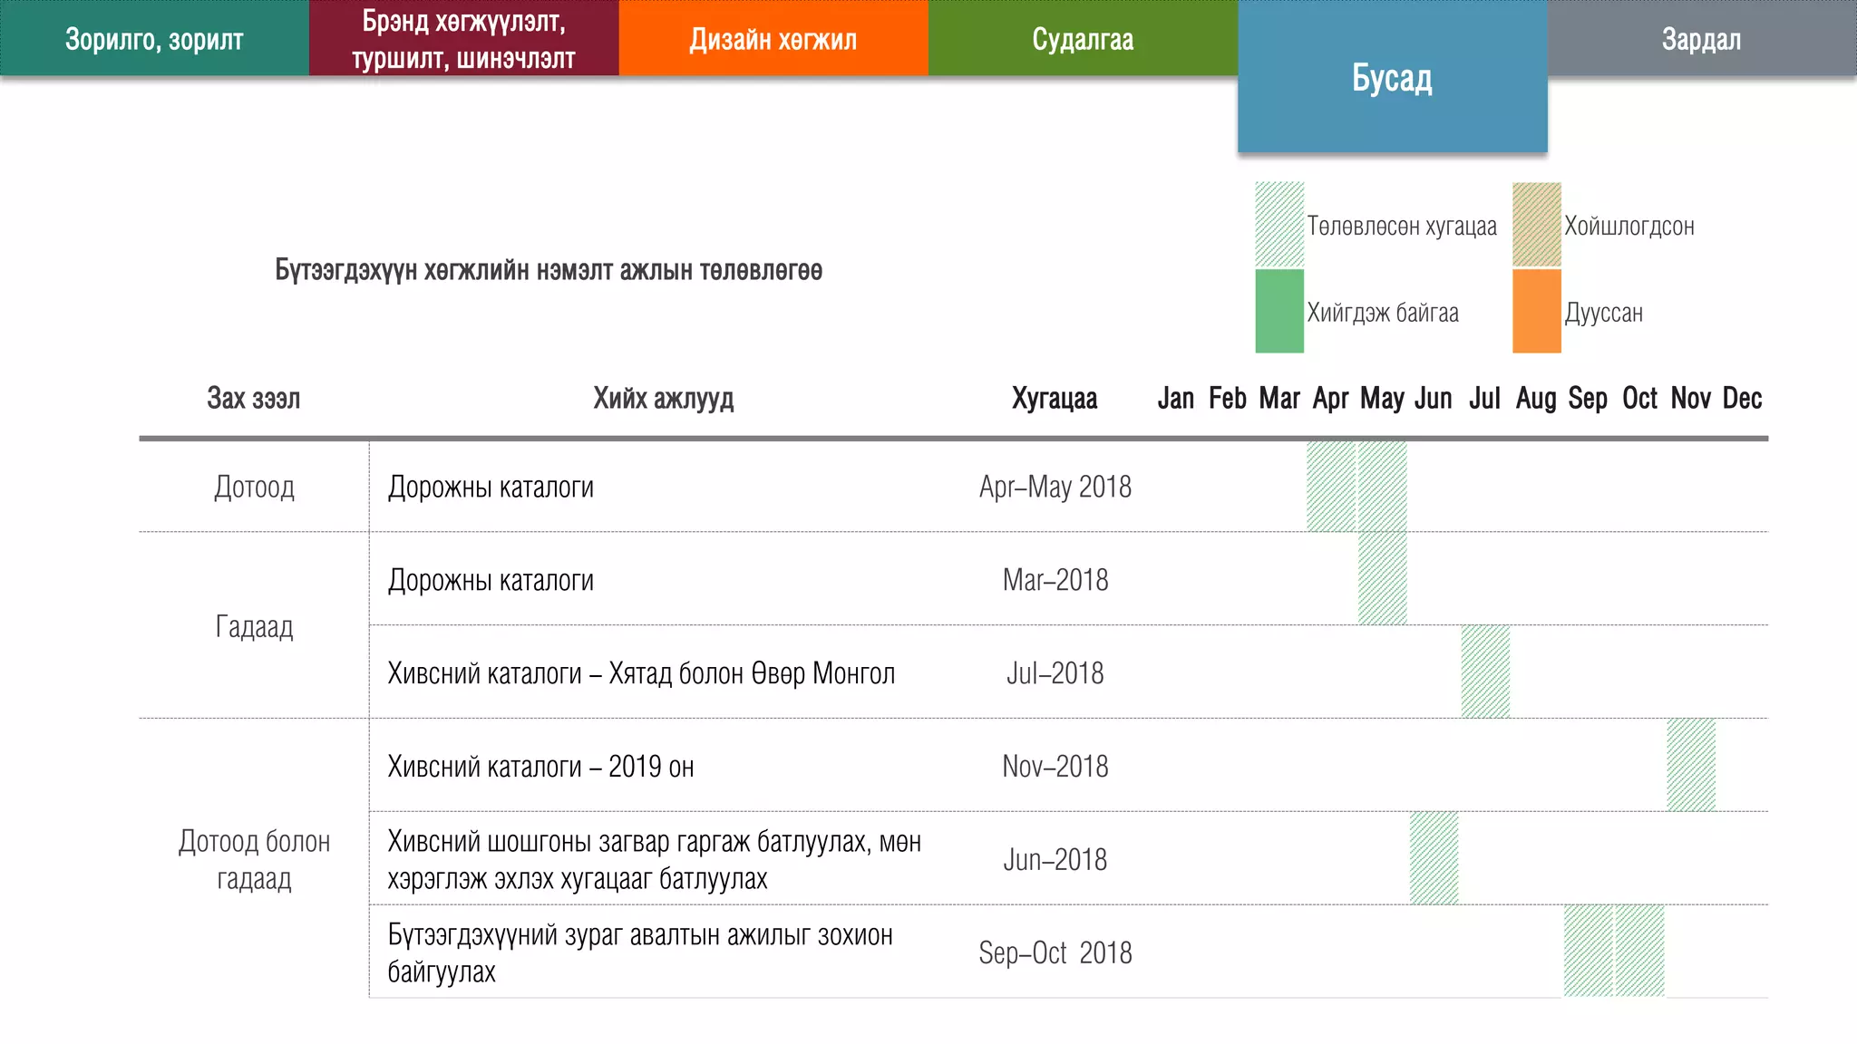The height and width of the screenshot is (1044, 1857).
Task: Click the Sep-Oct 2018 date cell
Action: (x=1055, y=952)
